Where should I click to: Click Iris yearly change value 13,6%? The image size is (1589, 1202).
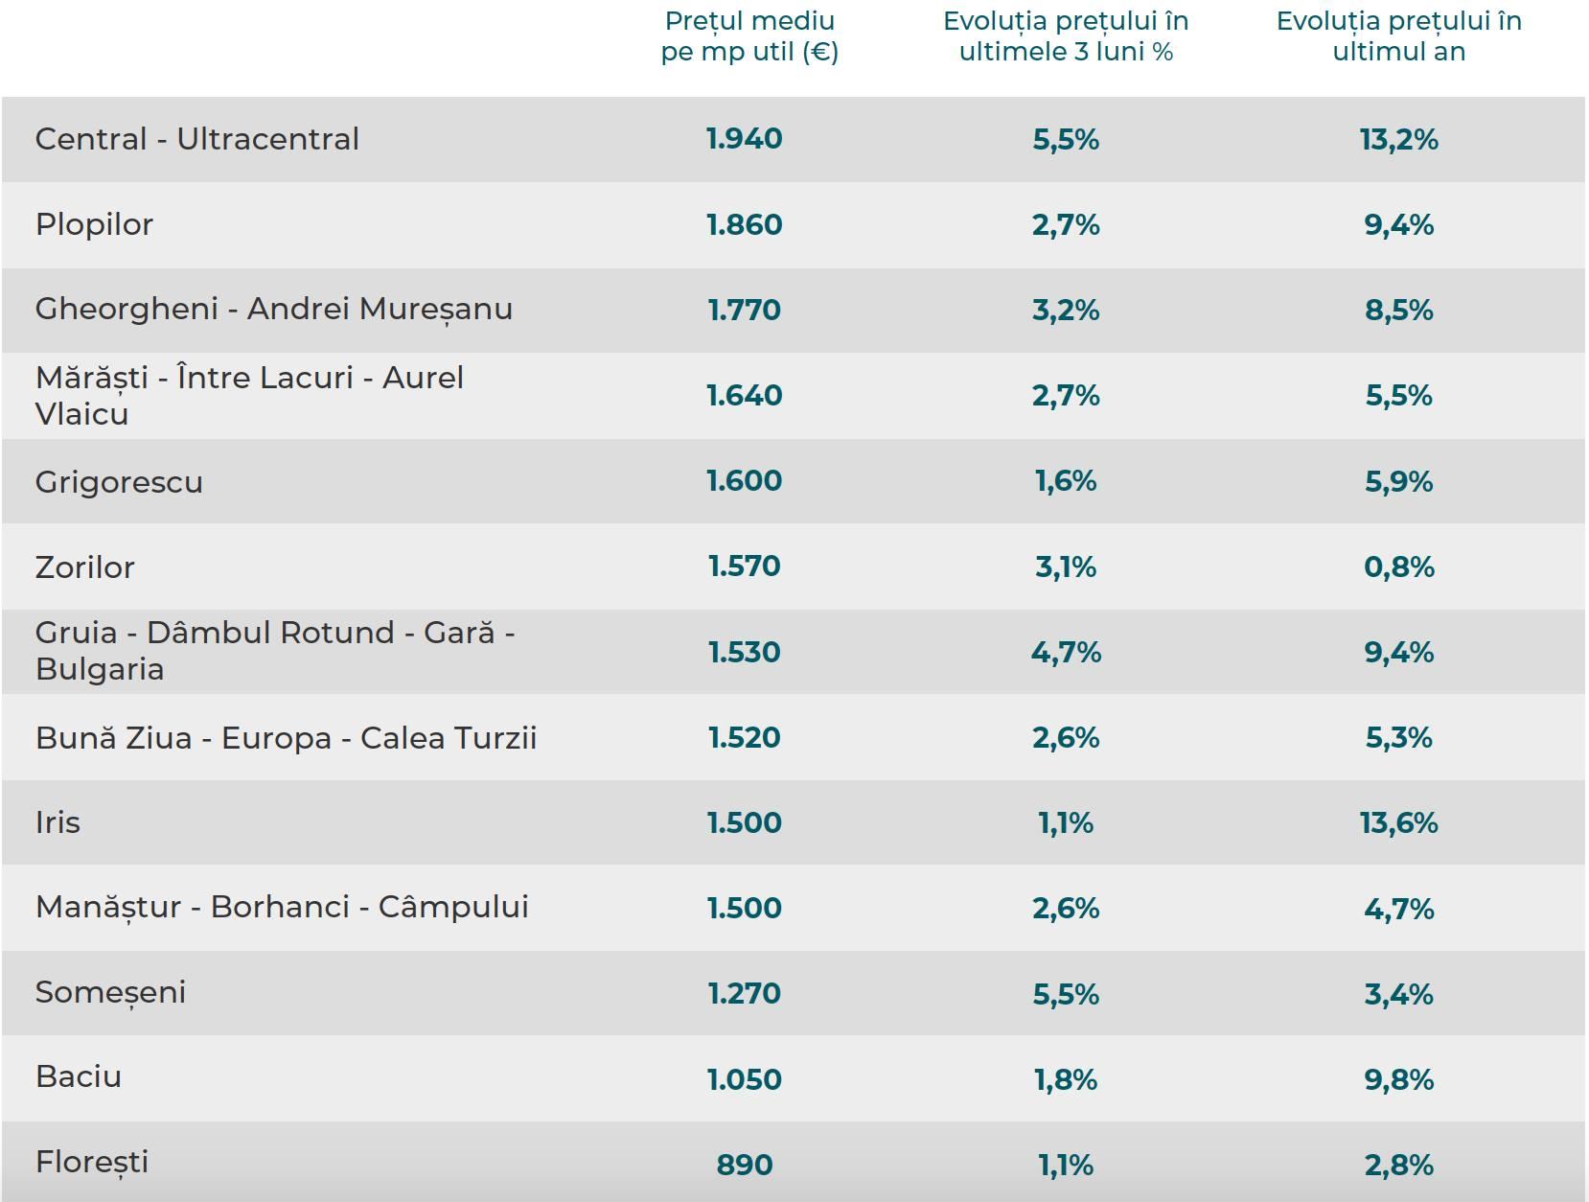point(1398,822)
